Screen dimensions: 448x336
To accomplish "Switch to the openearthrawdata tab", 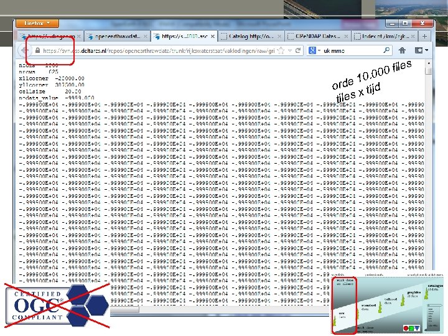I will click(117, 36).
